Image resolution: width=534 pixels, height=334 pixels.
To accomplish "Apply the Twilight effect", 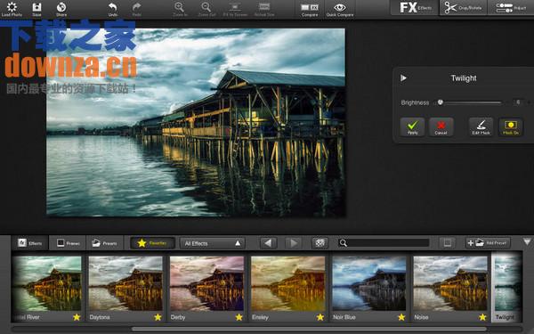I will click(412, 127).
